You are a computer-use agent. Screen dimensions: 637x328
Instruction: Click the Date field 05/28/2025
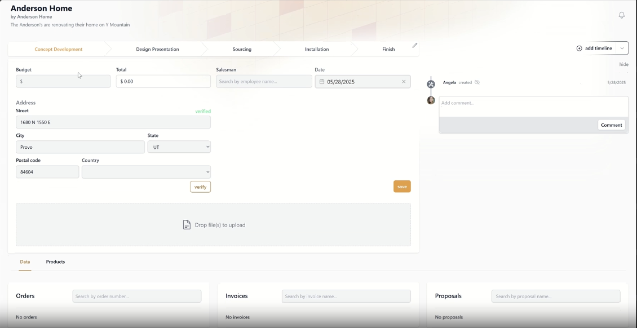coord(363,82)
